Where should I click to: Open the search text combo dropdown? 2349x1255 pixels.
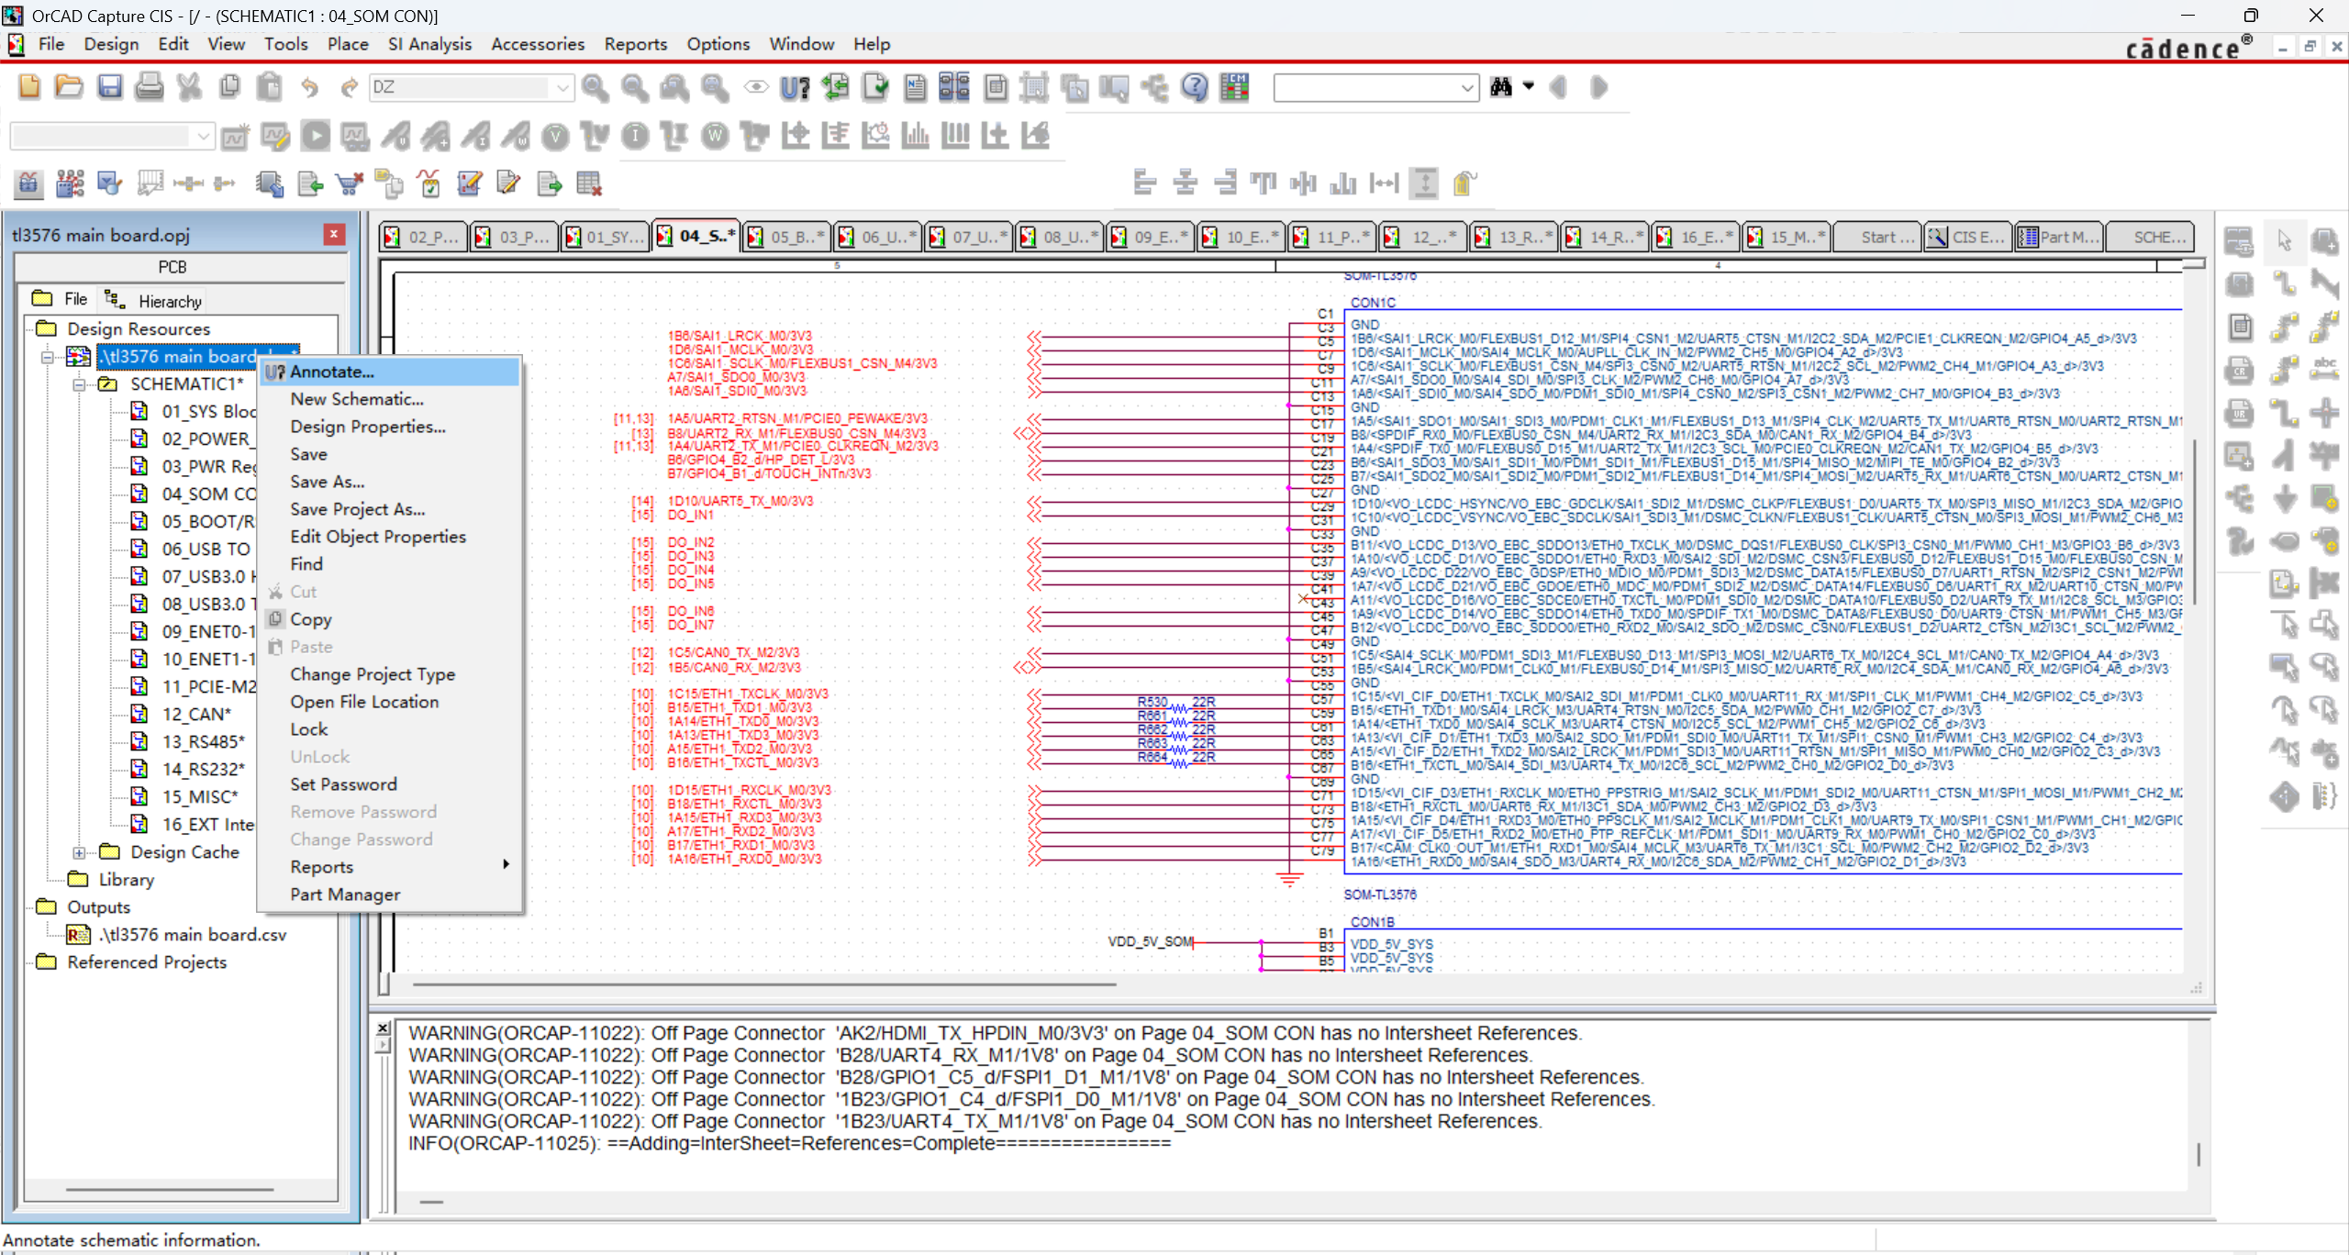point(1466,88)
